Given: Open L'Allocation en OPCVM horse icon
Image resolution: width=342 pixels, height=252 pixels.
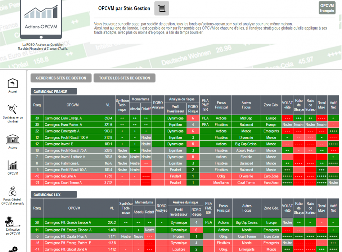Looking at the screenshot, I should pos(13,221).
